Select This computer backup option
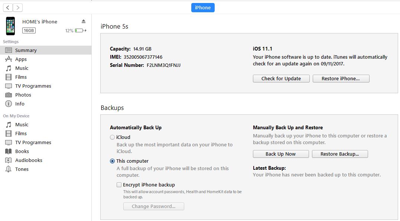The width and height of the screenshot is (400, 221). pos(113,161)
